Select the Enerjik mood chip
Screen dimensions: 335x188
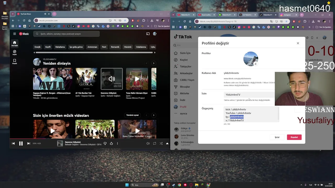37,47
